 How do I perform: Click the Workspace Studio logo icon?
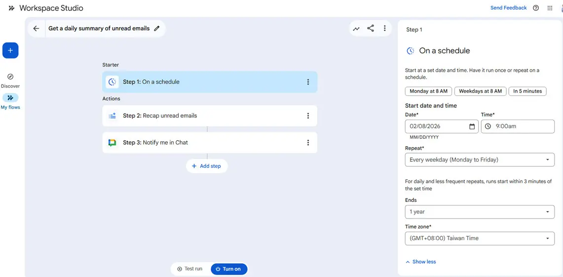11,8
